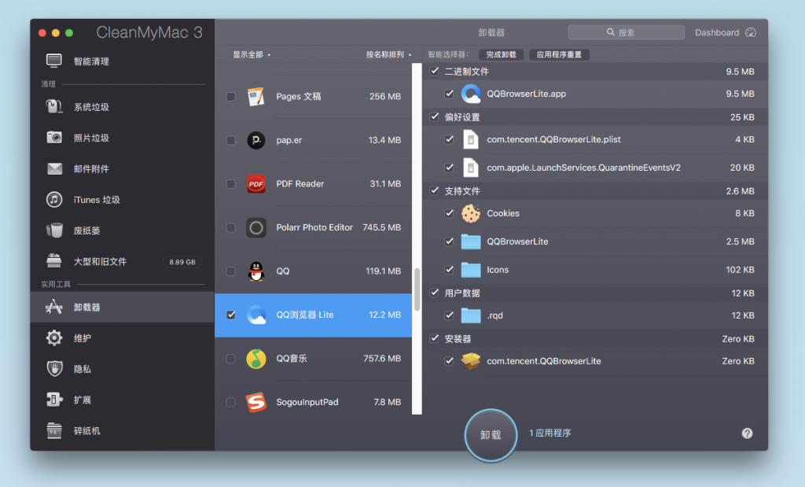Viewport: 805px width, 487px height.
Task: Click the iTunes 垃圾 music note icon
Action: point(54,199)
